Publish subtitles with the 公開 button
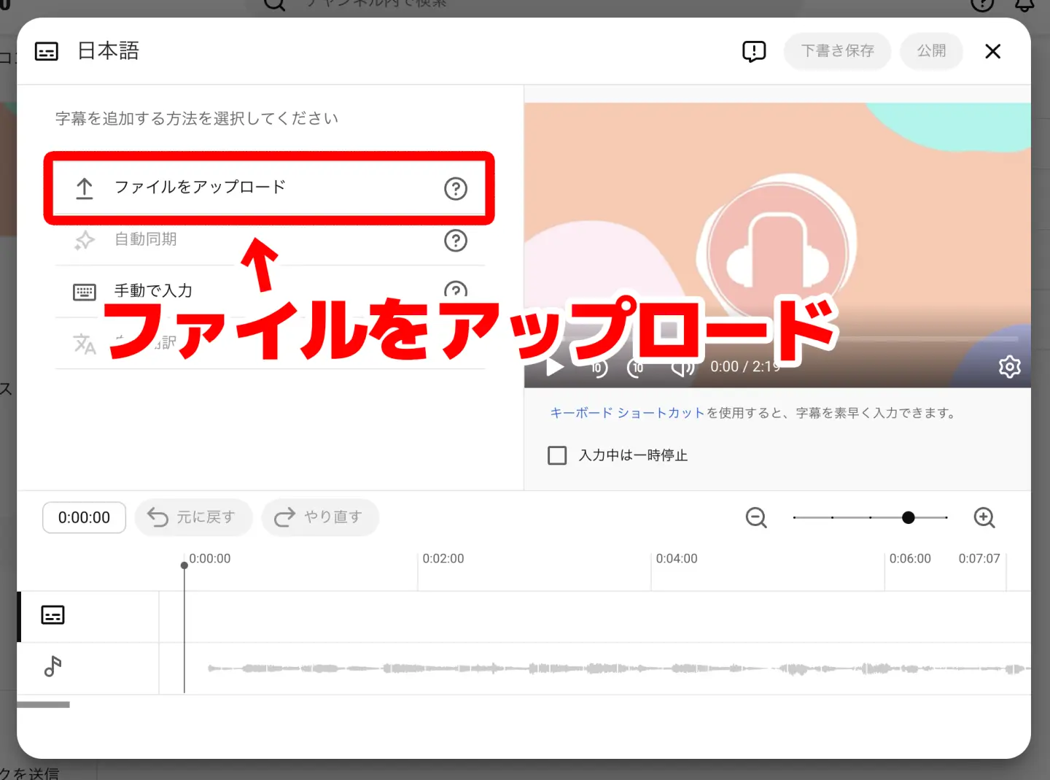The width and height of the screenshot is (1050, 780). tap(931, 51)
